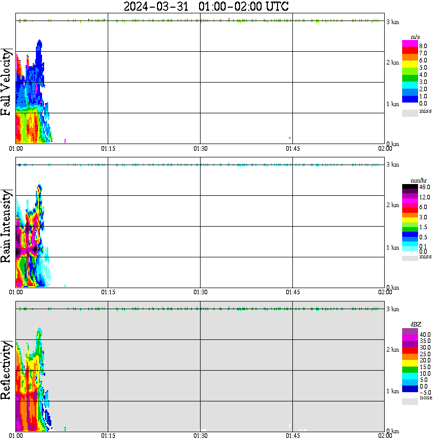Pick the gray none swatch under the dBZ legend
The width and height of the screenshot is (436, 445).
point(410,401)
